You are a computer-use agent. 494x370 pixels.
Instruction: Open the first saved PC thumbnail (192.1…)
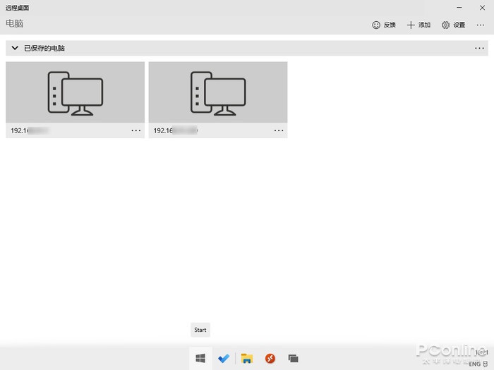[75, 92]
